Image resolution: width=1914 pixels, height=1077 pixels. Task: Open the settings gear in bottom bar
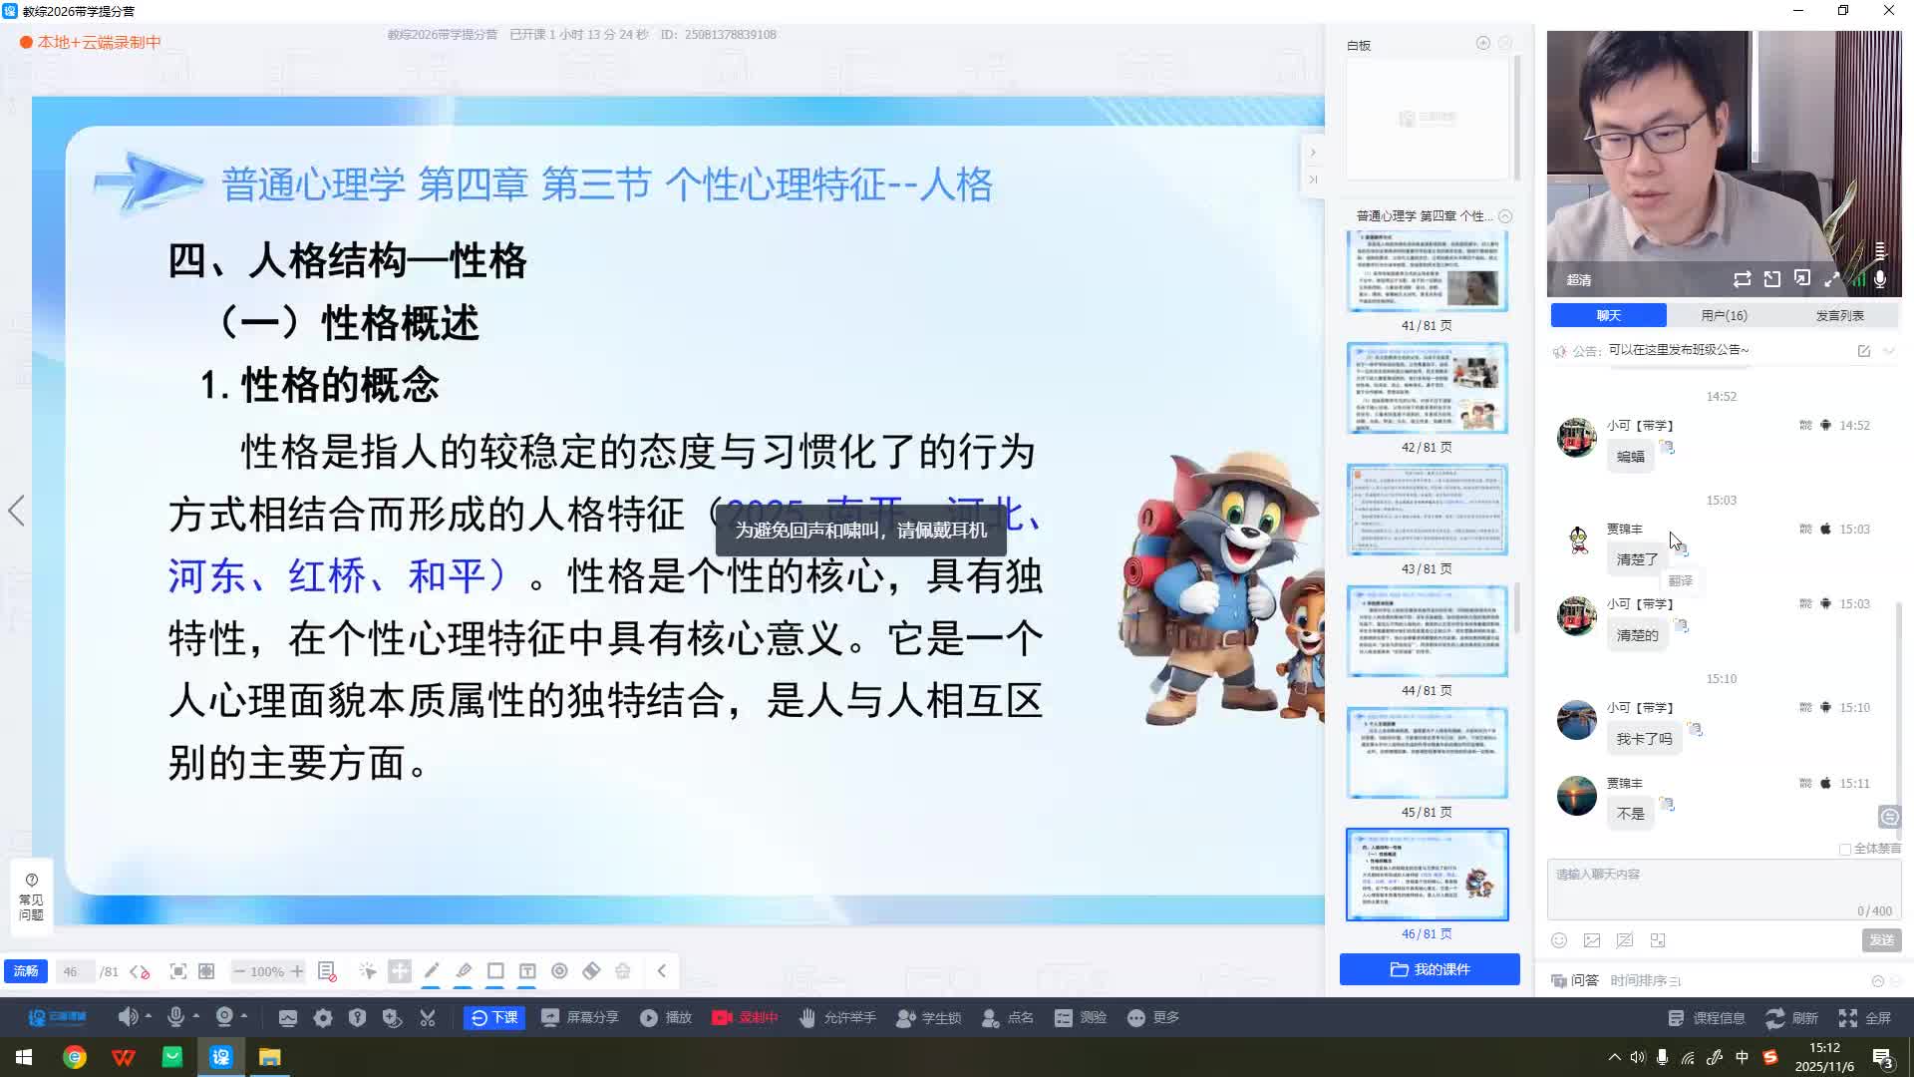(x=323, y=1017)
